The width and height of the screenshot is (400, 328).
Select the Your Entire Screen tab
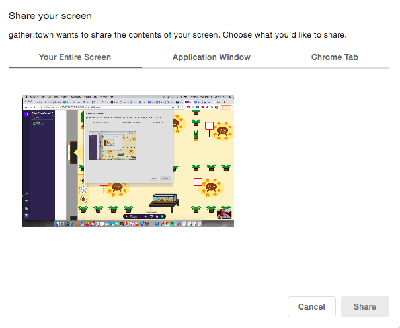(75, 57)
